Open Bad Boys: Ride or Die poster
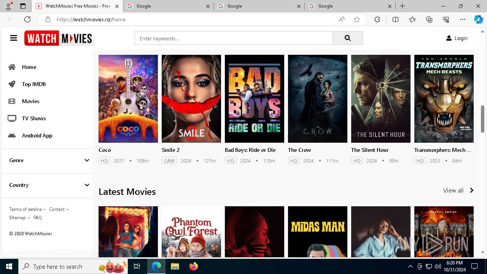Image resolution: width=487 pixels, height=274 pixels. tap(255, 99)
